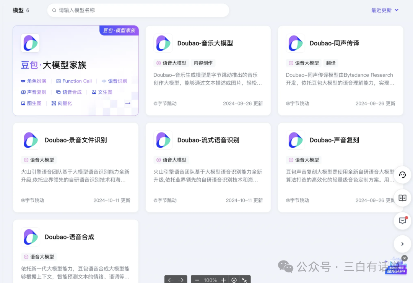This screenshot has height=283, width=413.
Task: Open the Doubao-语音合成 card title
Action: 70,237
